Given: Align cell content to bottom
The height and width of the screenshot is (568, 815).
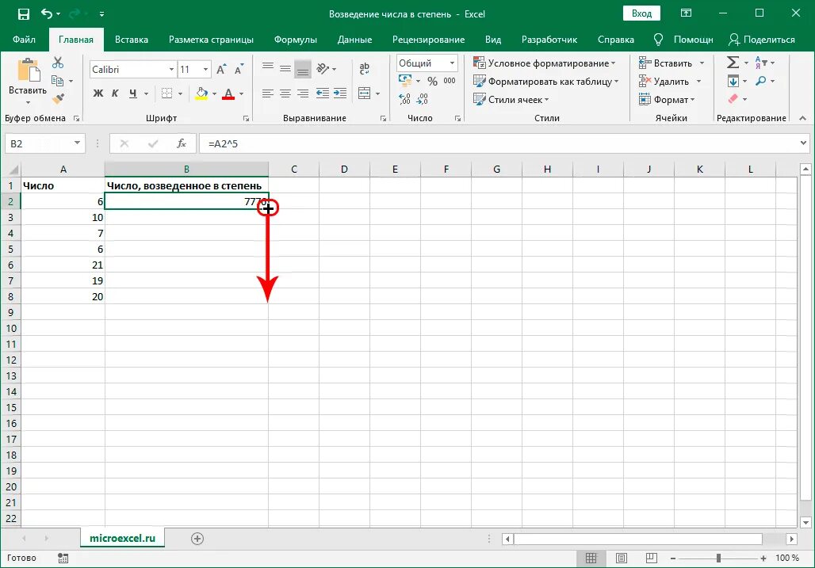Looking at the screenshot, I should coord(303,69).
